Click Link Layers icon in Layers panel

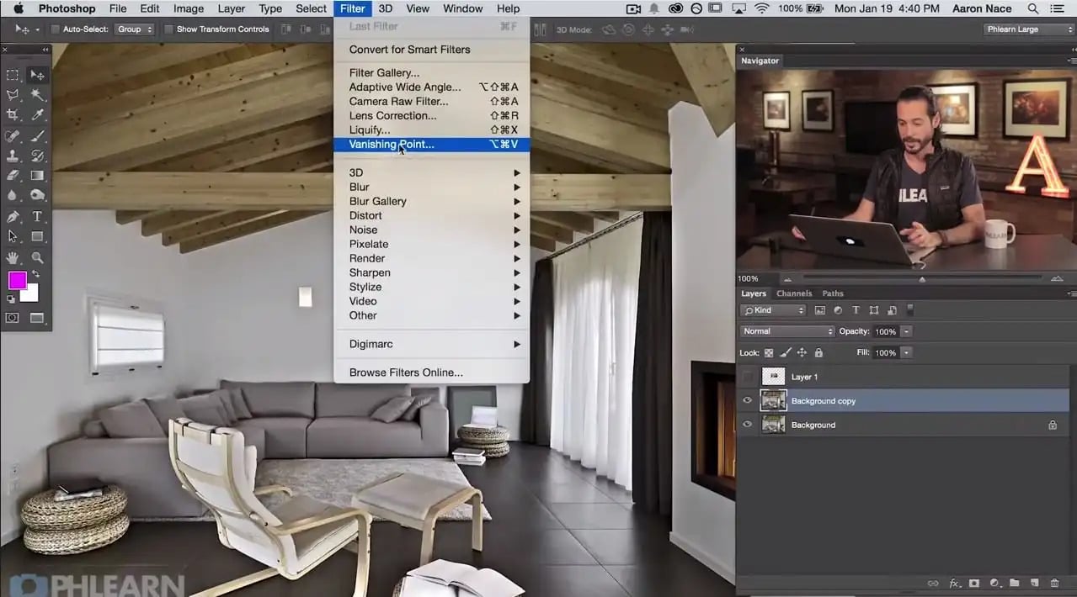(933, 583)
